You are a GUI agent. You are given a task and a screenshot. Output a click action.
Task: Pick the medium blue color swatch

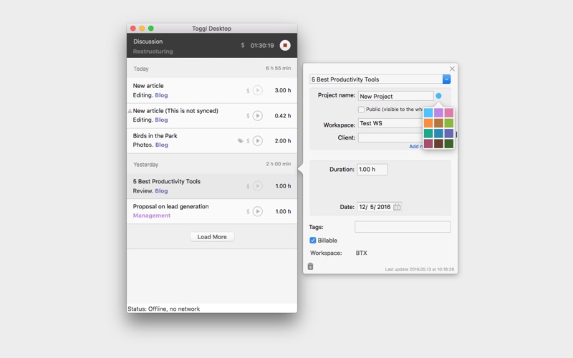[x=438, y=133]
